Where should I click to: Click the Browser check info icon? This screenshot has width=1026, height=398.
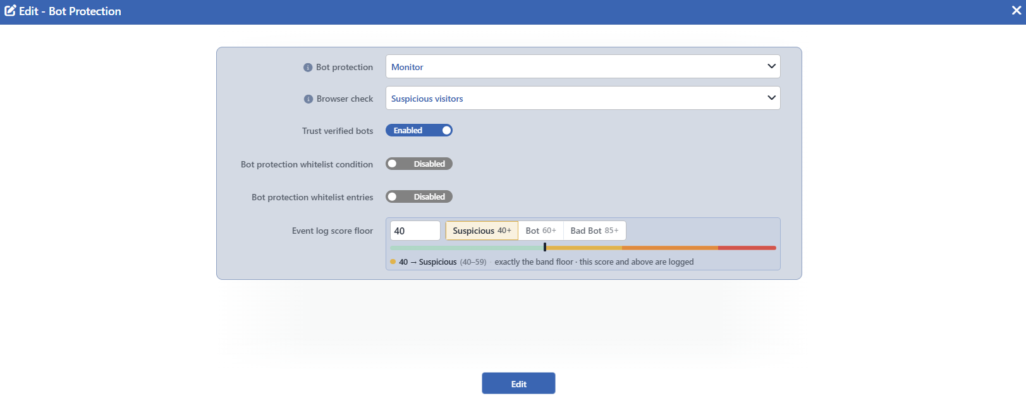(308, 99)
